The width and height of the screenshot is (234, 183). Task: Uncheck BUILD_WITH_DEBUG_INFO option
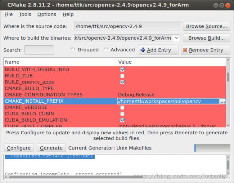click(122, 69)
